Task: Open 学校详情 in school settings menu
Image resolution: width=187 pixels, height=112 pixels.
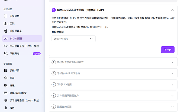Action: pos(22,71)
